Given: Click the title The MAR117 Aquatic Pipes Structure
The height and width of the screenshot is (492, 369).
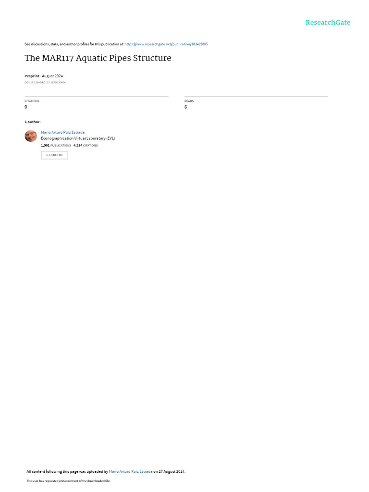Looking at the screenshot, I should point(98,58).
